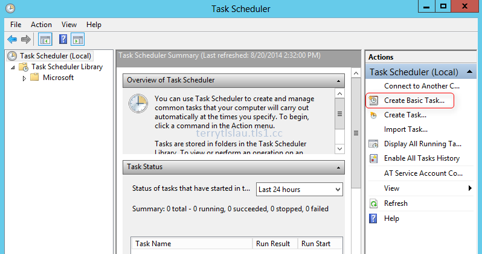482x254 pixels.
Task: Click overview text scrollbar up arrow
Action: (339, 94)
